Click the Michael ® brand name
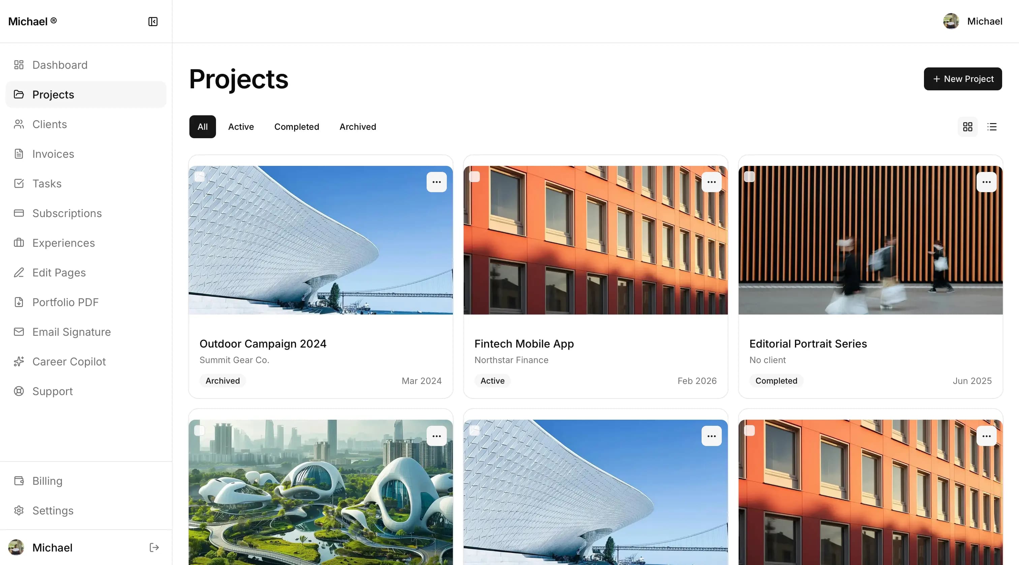 click(32, 21)
